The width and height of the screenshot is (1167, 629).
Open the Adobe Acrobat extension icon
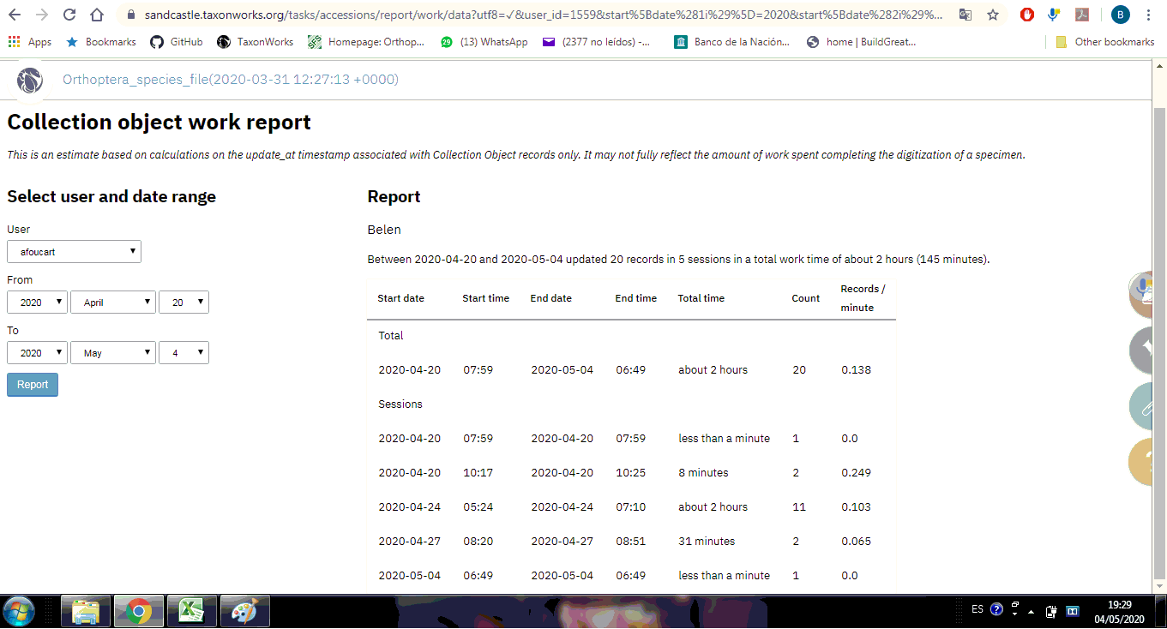pyautogui.click(x=1082, y=15)
